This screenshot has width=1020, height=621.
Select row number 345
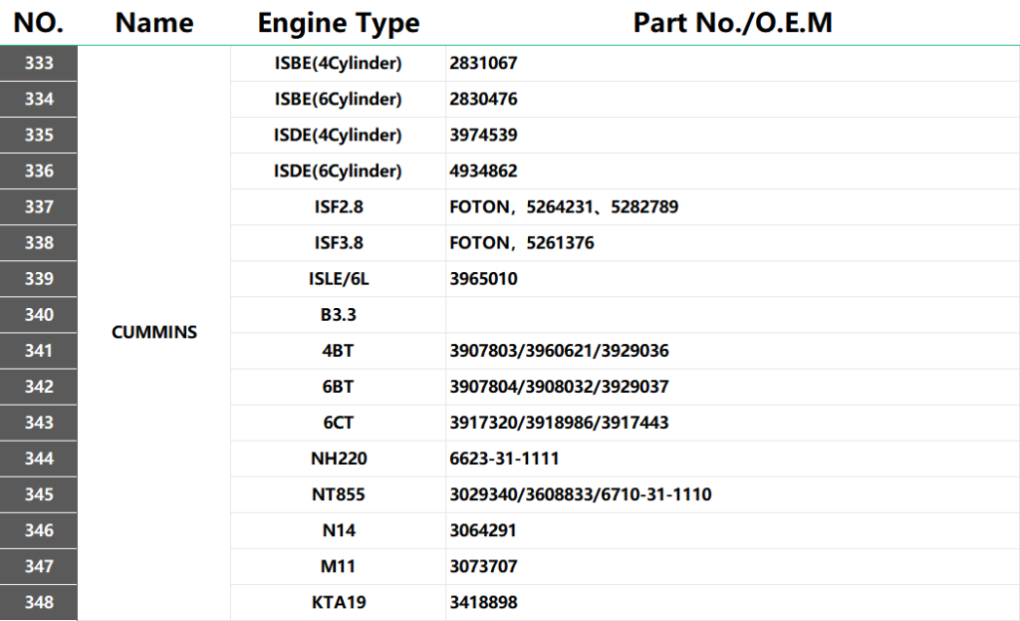(x=39, y=494)
